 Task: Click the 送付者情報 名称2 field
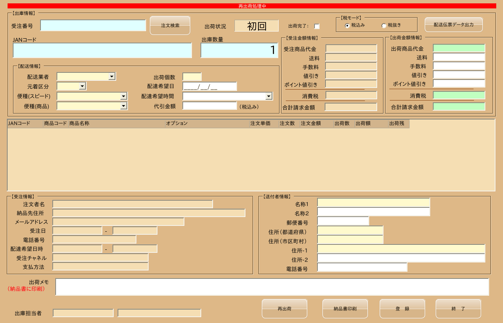(373, 212)
